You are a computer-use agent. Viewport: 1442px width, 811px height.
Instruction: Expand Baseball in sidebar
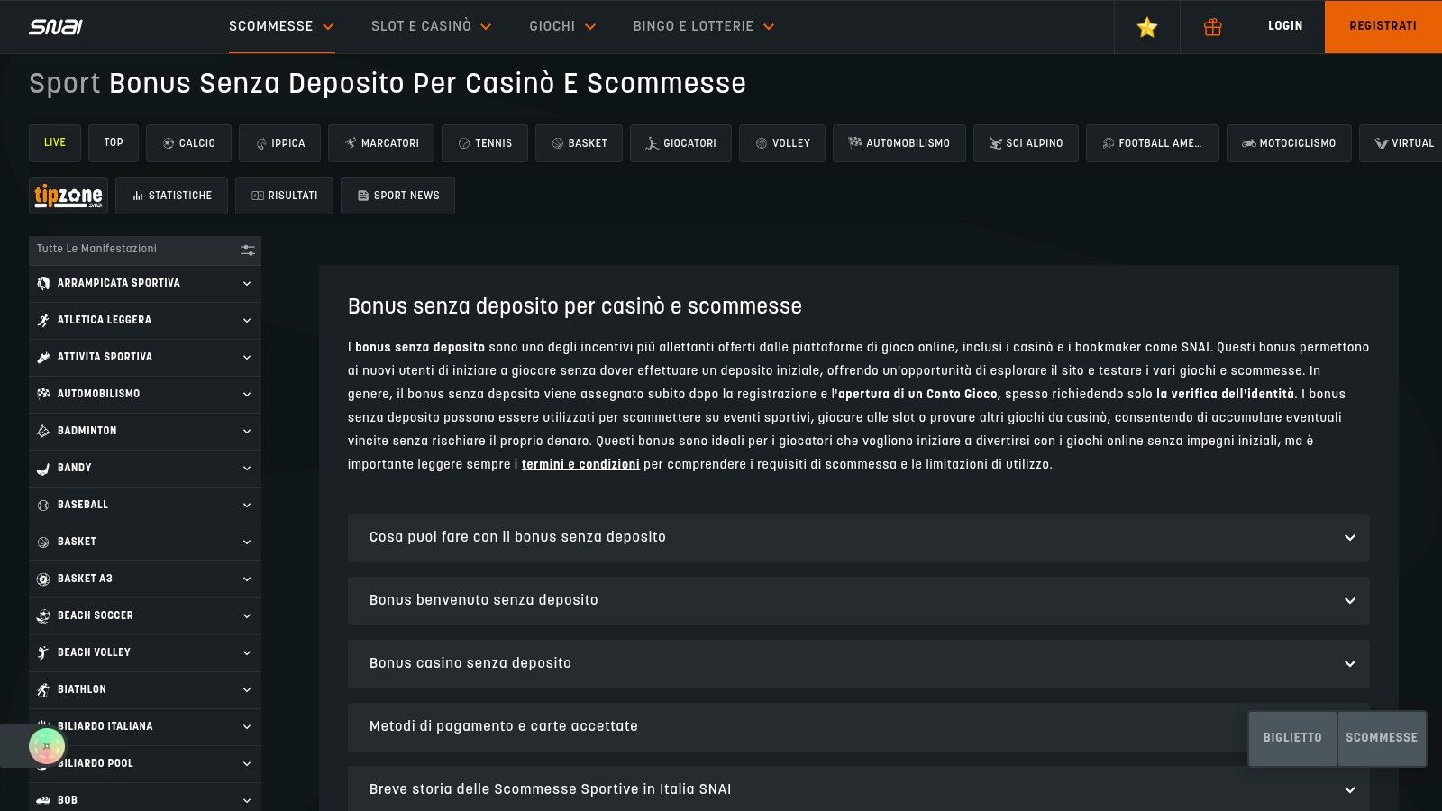(x=145, y=506)
